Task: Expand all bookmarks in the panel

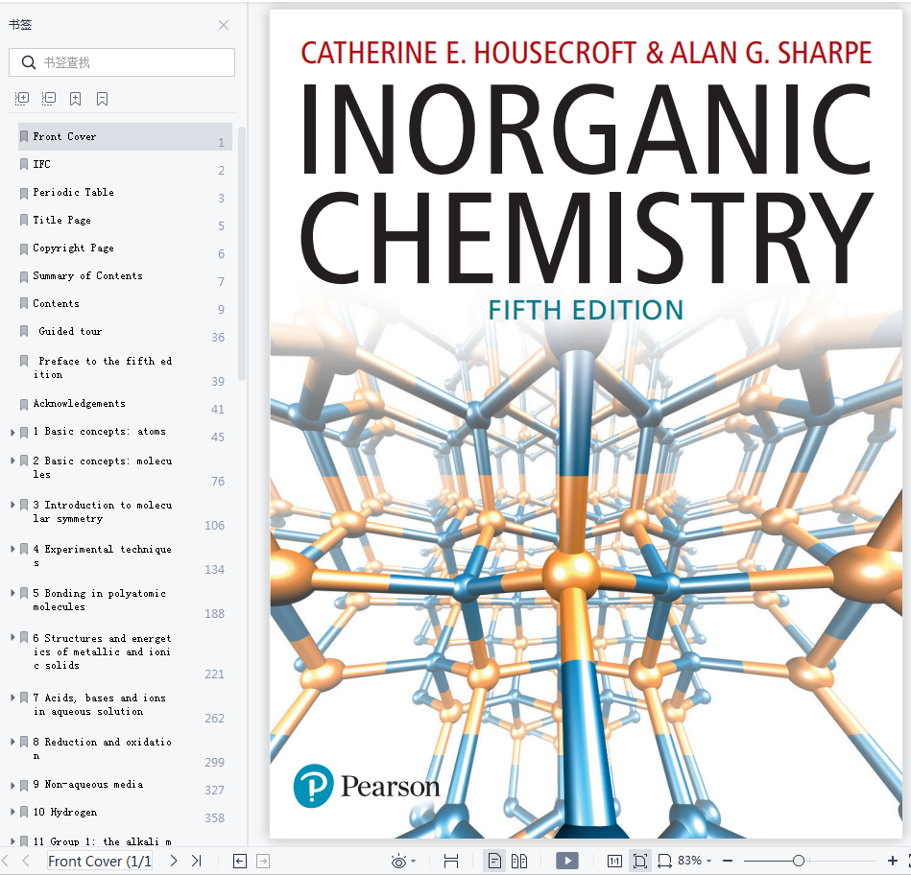Action: click(22, 99)
